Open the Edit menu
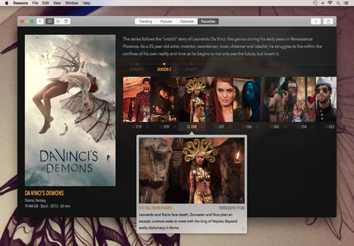The height and width of the screenshot is (246, 354). click(x=46, y=3)
